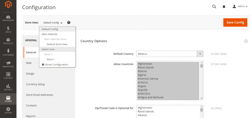Select Antigua and Barbuda in Allow Countries

168,97
